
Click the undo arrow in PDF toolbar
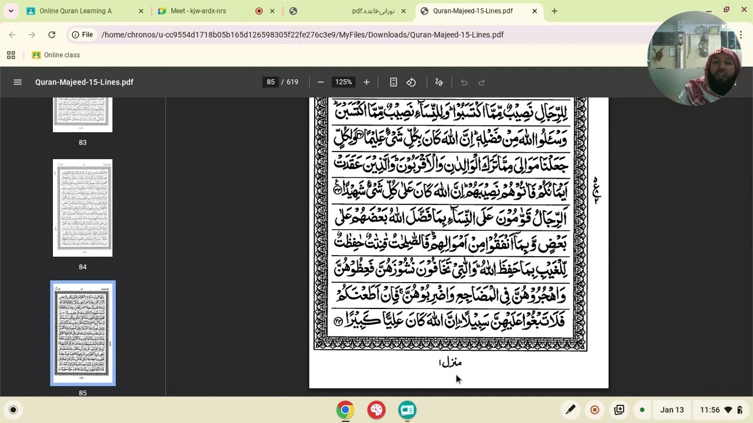point(464,82)
